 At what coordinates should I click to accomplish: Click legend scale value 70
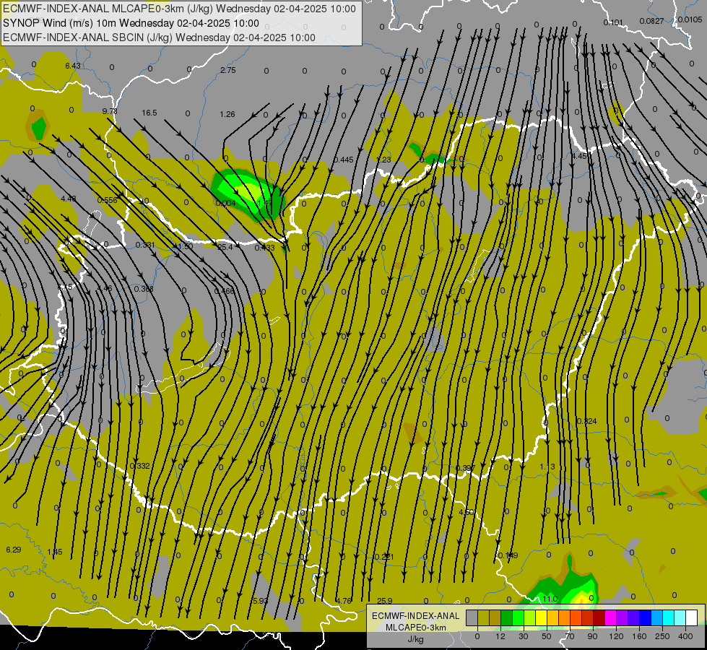[570, 636]
